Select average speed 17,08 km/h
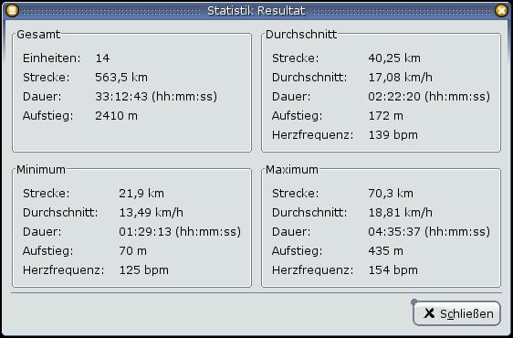Image resolution: width=513 pixels, height=338 pixels. point(400,78)
